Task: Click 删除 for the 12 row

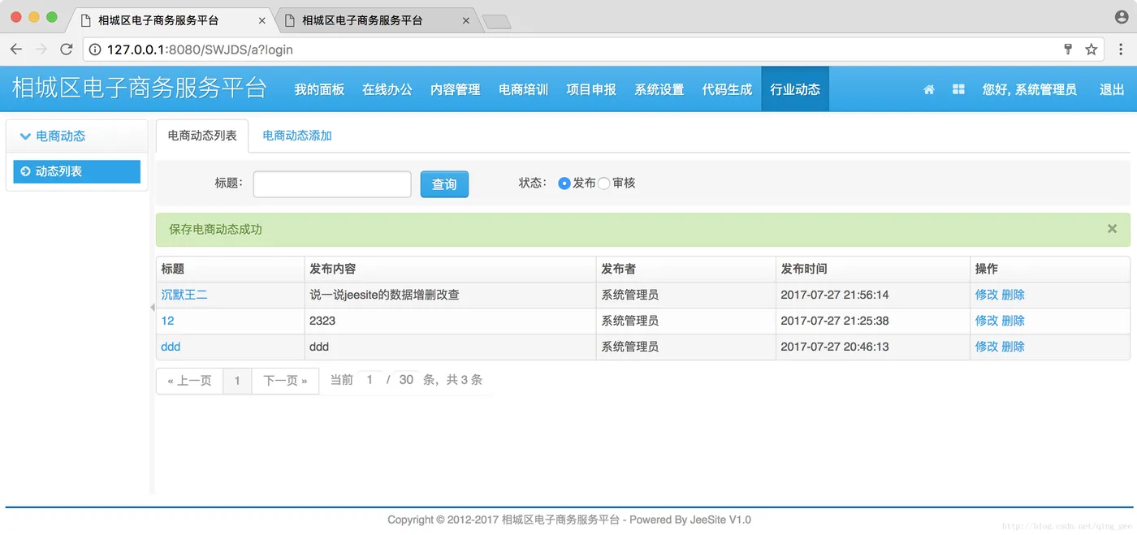Action: click(x=1014, y=321)
